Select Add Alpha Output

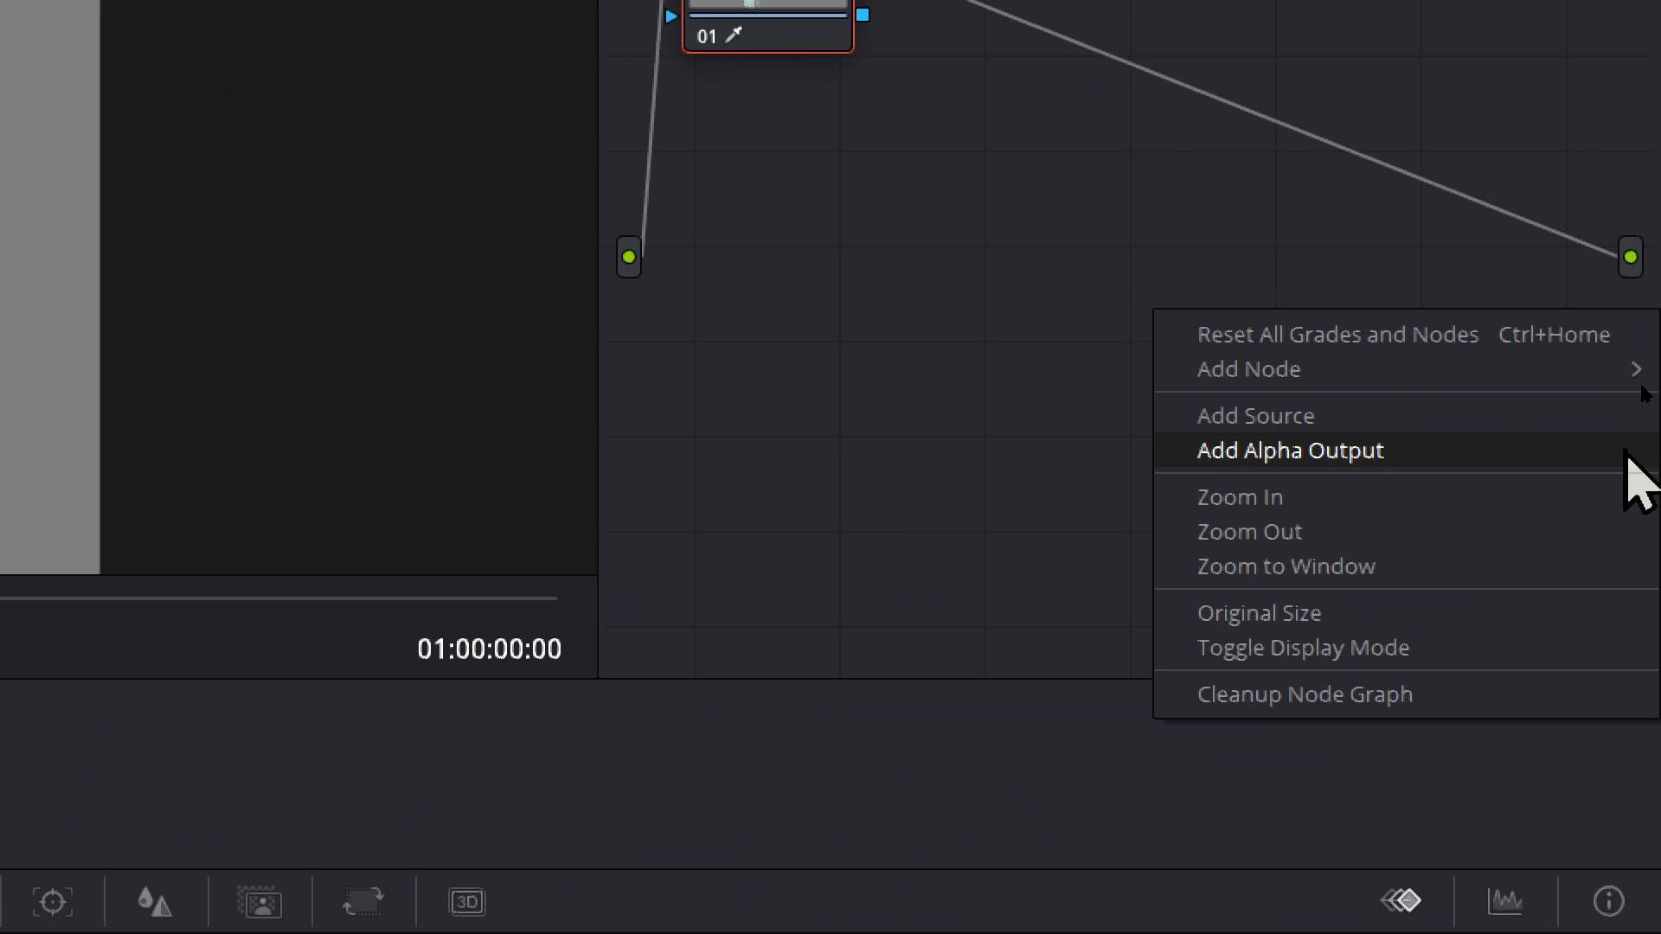tap(1290, 450)
